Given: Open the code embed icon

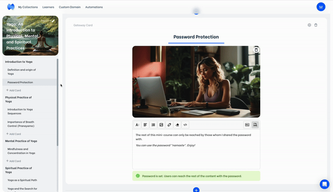Looking at the screenshot, I should tap(185, 125).
